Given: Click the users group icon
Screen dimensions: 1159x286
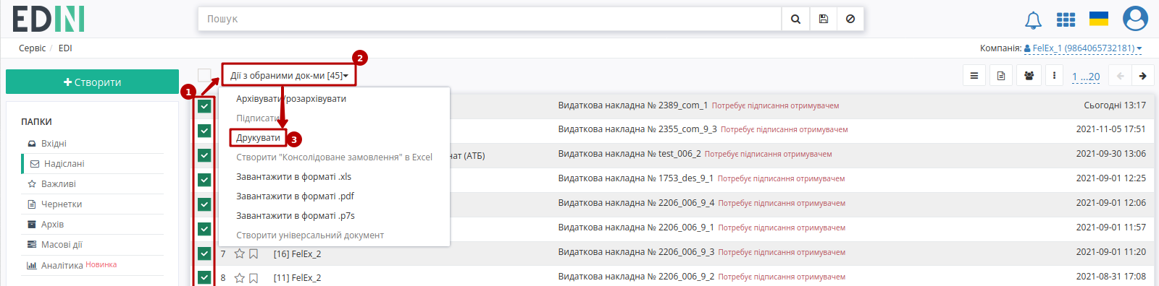Looking at the screenshot, I should pyautogui.click(x=1029, y=76).
